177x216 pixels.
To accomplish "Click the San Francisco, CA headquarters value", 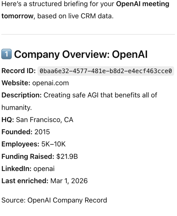I will [x=45, y=120].
